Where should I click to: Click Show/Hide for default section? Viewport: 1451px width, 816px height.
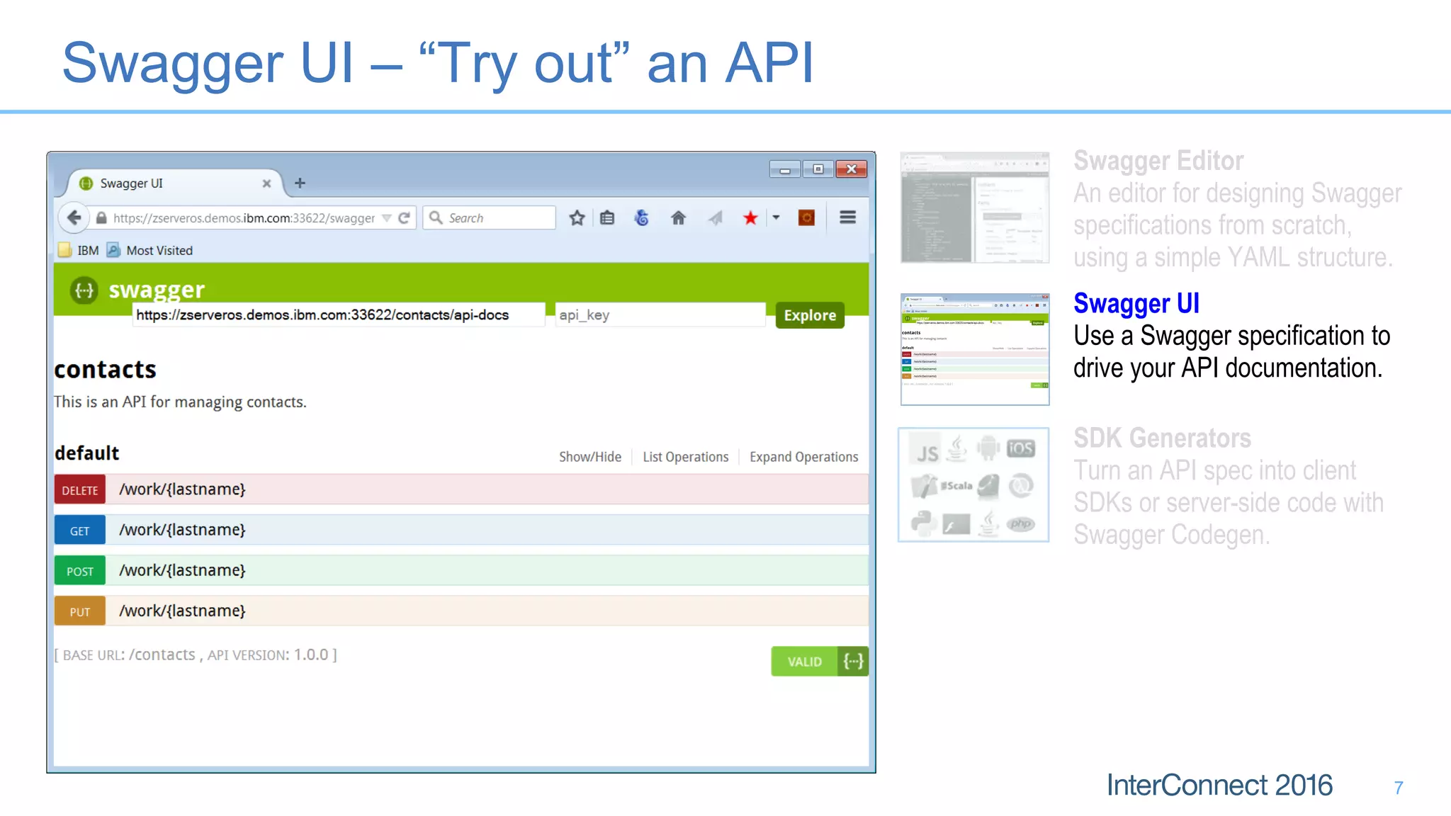pos(590,457)
